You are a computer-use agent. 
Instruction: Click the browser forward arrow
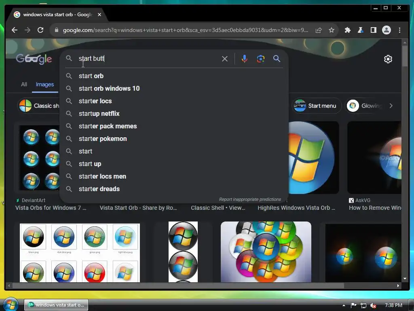27,30
